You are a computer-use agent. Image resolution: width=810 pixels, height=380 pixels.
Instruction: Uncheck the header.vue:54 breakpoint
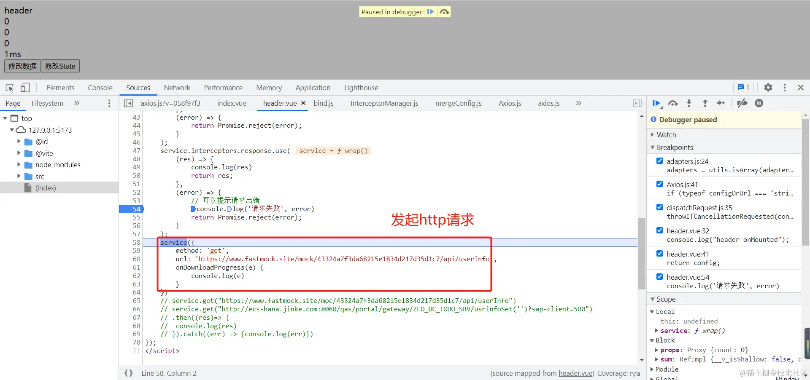(x=660, y=277)
